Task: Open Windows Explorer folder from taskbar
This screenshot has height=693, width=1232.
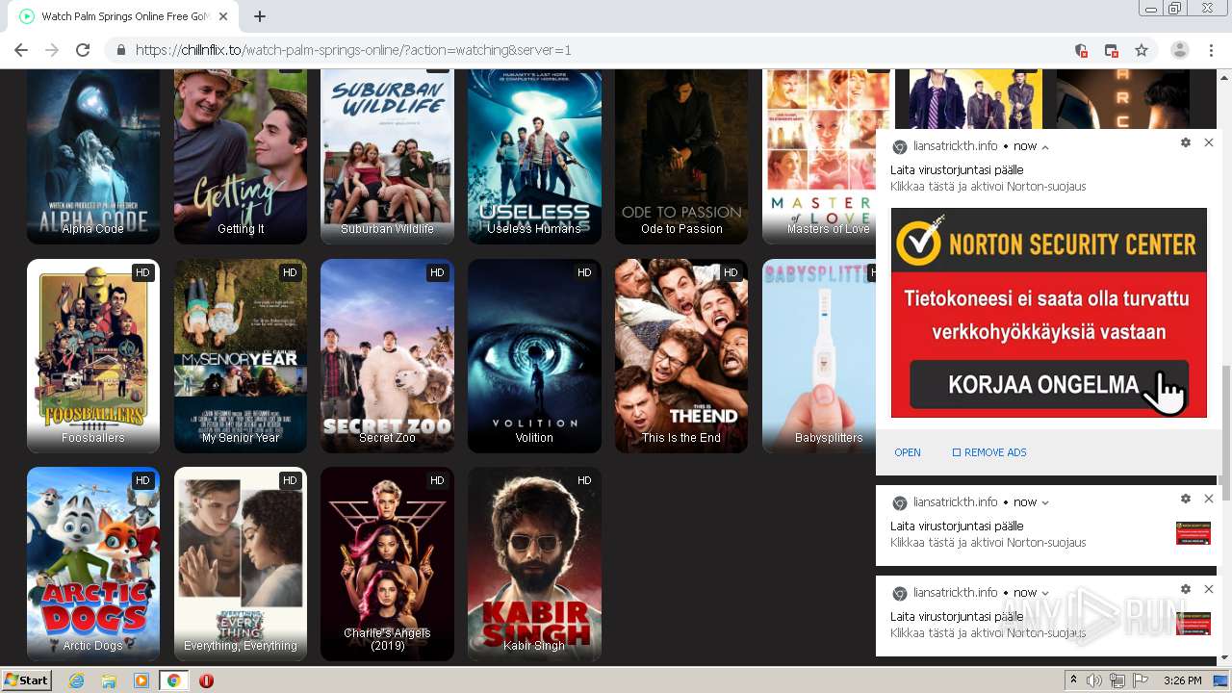Action: click(x=109, y=680)
